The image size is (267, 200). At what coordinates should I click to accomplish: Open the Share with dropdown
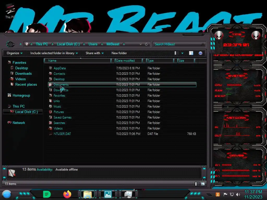[95, 53]
